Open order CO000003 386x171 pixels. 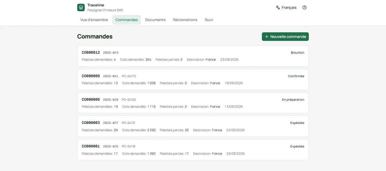(193, 126)
